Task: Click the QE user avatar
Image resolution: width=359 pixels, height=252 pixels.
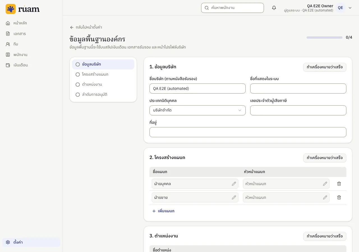Action: pos(340,8)
